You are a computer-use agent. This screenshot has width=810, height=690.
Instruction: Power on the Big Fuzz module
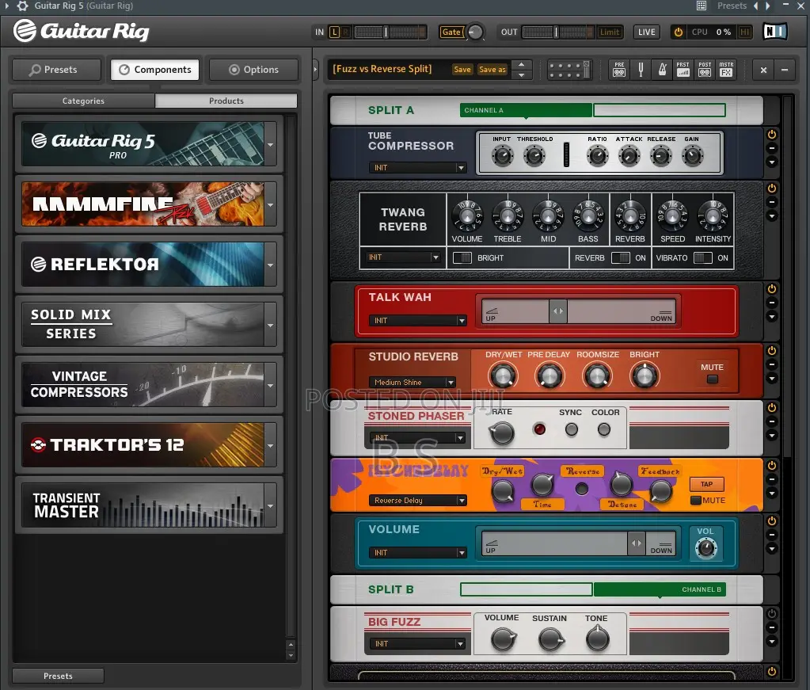click(x=772, y=614)
